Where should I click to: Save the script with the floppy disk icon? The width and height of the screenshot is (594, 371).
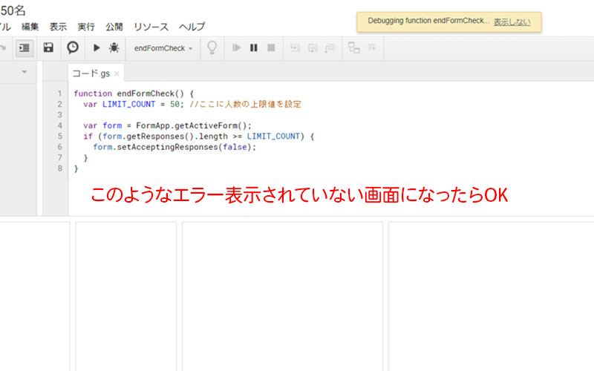click(x=48, y=47)
